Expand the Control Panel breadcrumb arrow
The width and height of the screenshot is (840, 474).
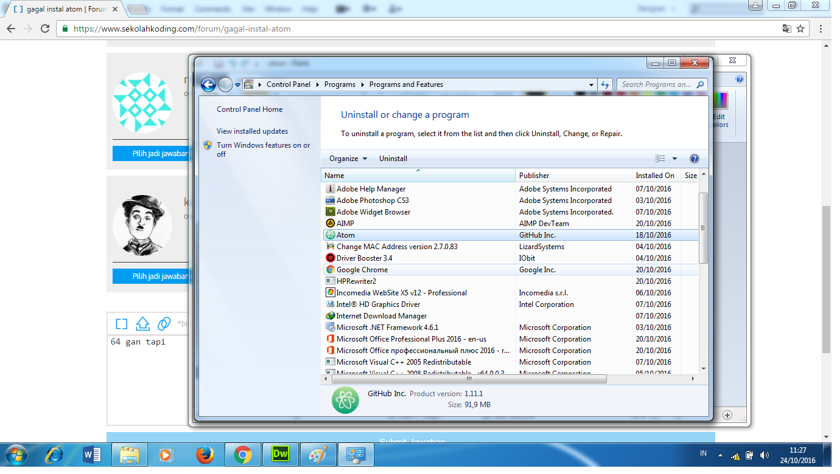[317, 84]
